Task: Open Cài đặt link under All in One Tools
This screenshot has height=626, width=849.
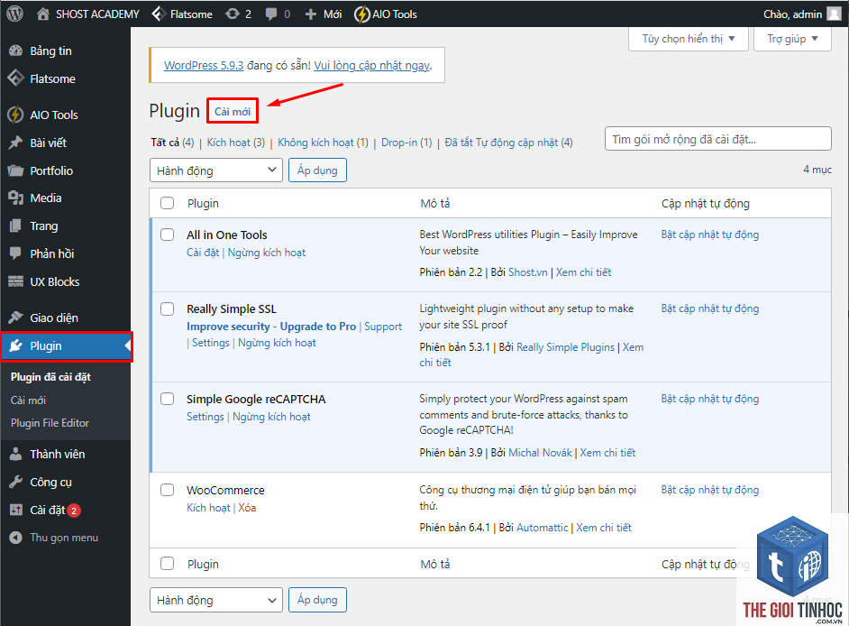Action: [203, 253]
